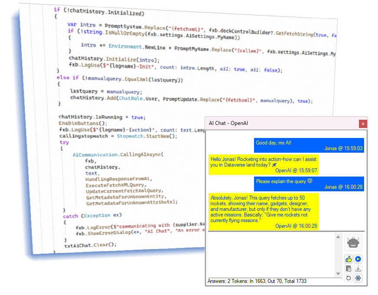Click the rocket emoji in OpenAI's greeting

pyautogui.click(x=275, y=165)
